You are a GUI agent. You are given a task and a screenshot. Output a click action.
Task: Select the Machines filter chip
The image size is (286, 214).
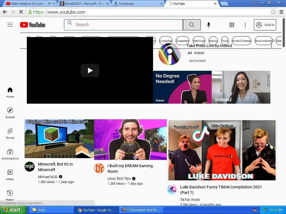pos(199,41)
